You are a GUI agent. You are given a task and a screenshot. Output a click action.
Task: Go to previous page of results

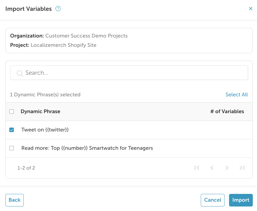coord(212,168)
